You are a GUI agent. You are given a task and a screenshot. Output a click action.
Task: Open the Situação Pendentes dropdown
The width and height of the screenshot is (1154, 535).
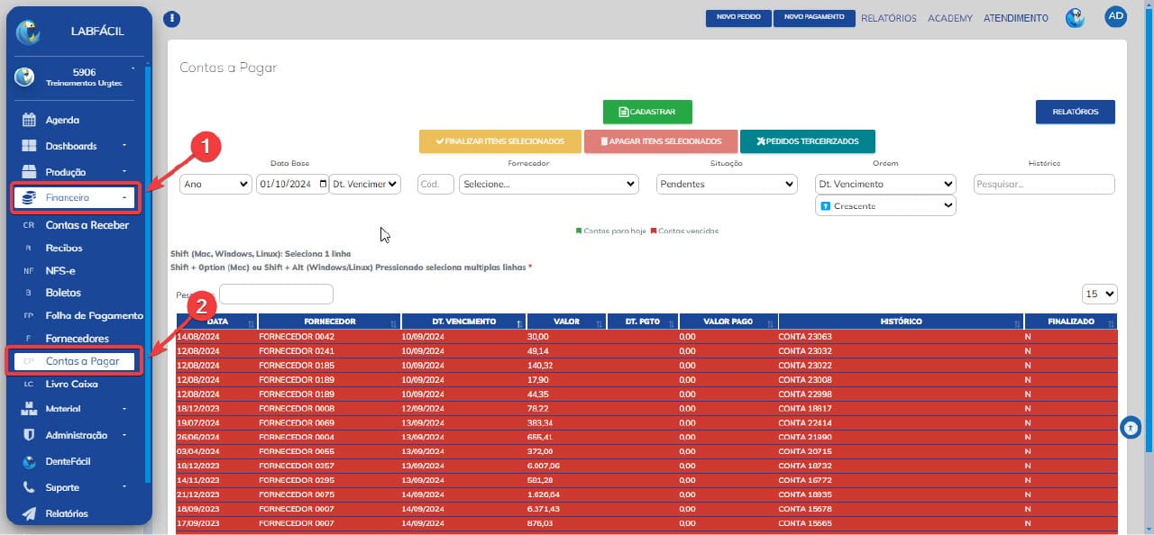point(727,184)
